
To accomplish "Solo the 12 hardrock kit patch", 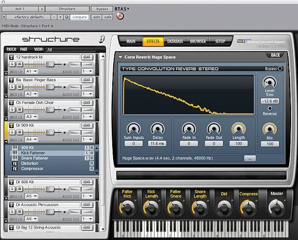I will click(12, 64).
